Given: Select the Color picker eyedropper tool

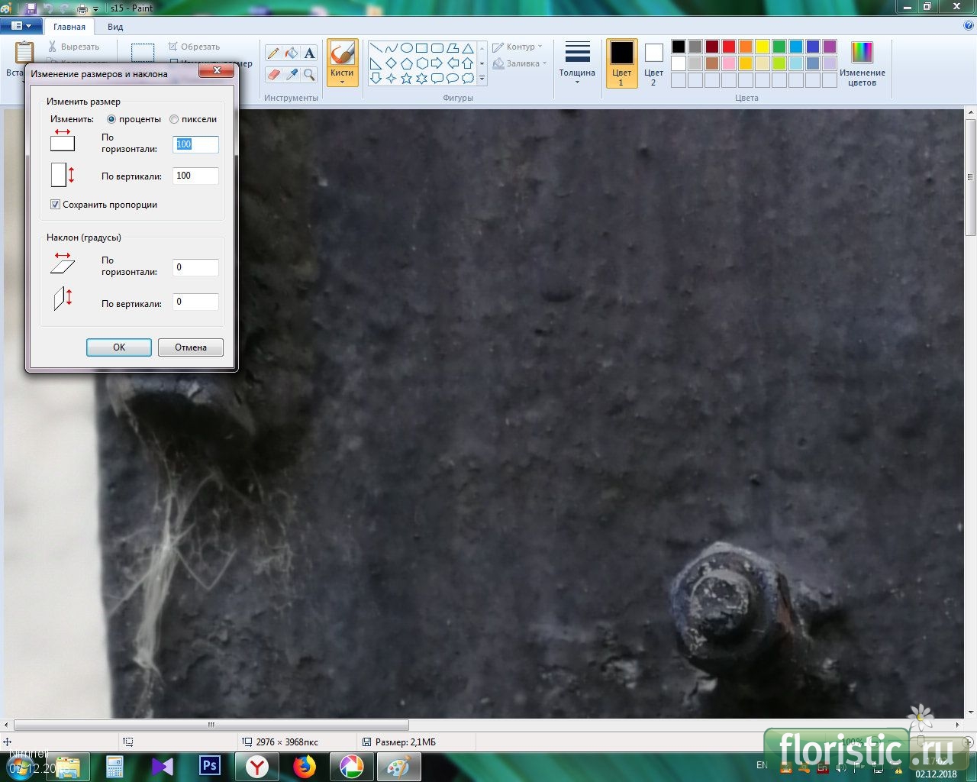Looking at the screenshot, I should click(291, 74).
